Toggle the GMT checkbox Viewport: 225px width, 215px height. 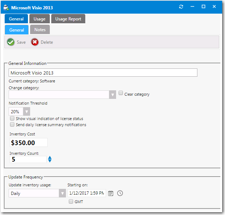click(71, 201)
